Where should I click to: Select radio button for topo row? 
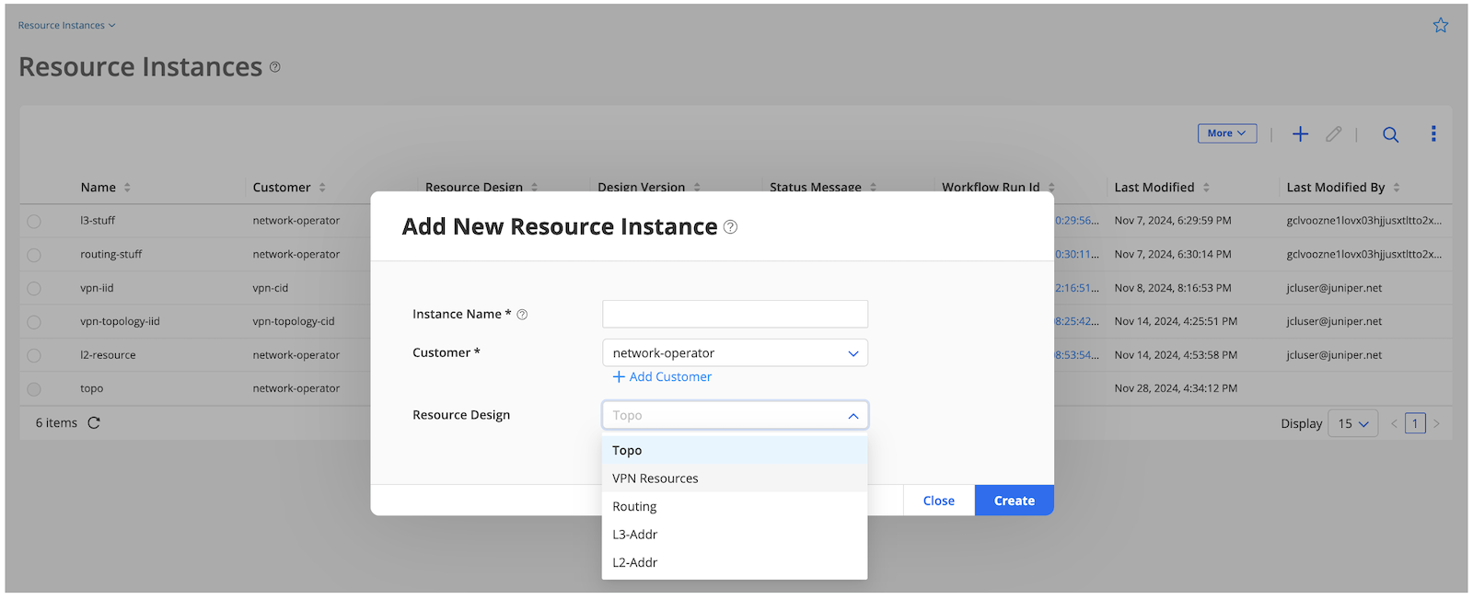click(34, 389)
